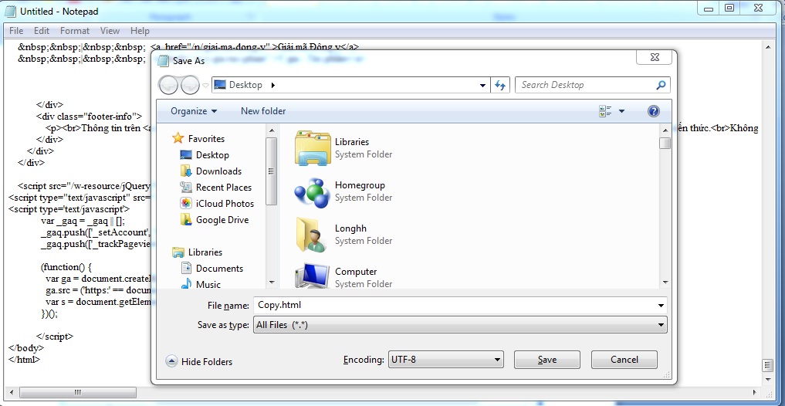Select the Homegroup icon in file list

313,191
